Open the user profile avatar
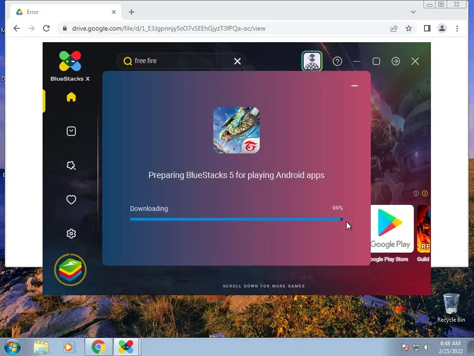474x356 pixels. tap(312, 61)
